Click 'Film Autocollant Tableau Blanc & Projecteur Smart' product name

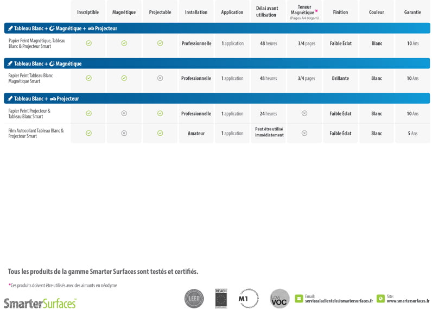click(x=36, y=133)
